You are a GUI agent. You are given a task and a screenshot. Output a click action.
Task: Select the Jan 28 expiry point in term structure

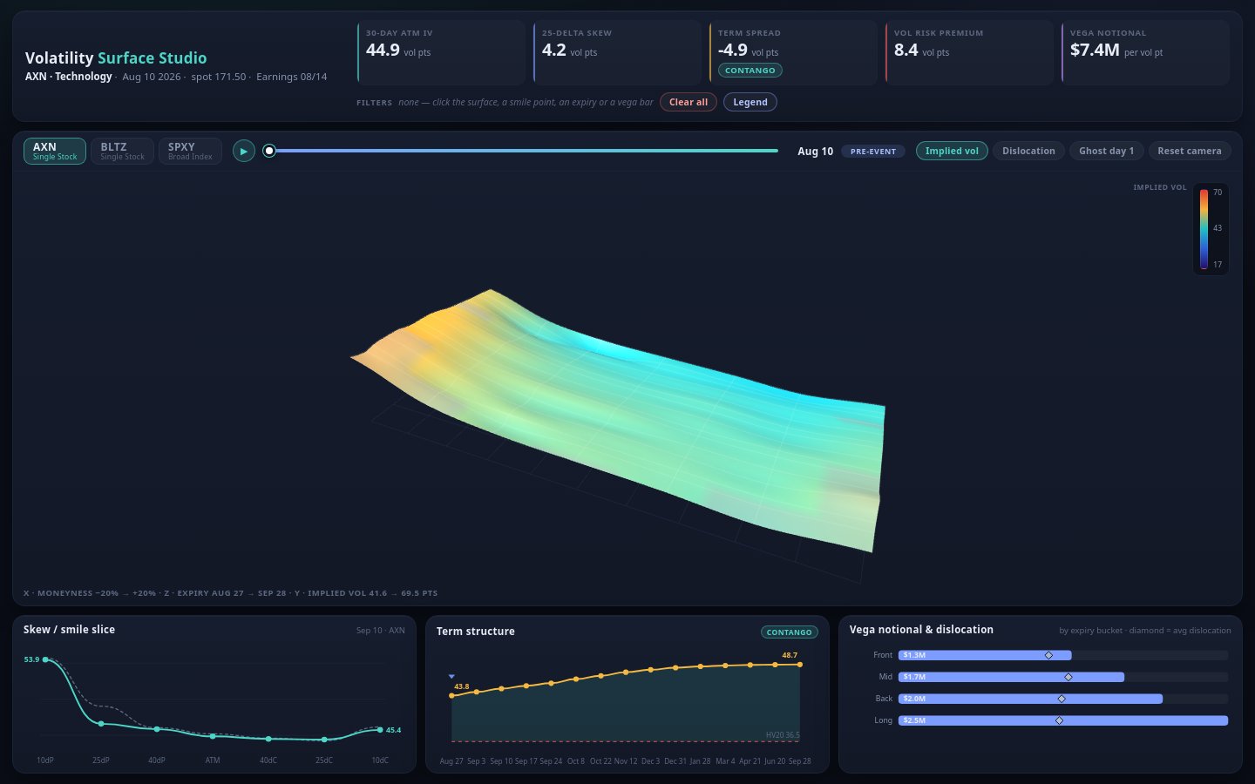700,666
